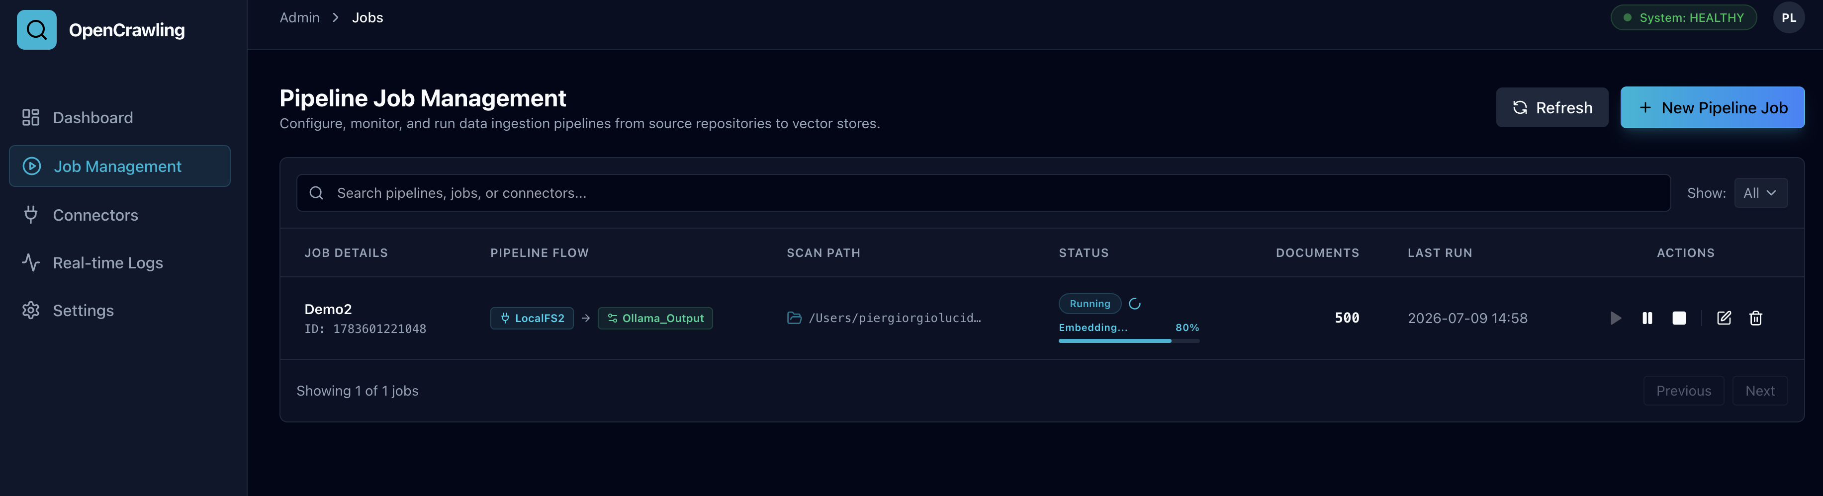Click the Jobs breadcrumb
Image resolution: width=1823 pixels, height=496 pixels.
tap(367, 18)
